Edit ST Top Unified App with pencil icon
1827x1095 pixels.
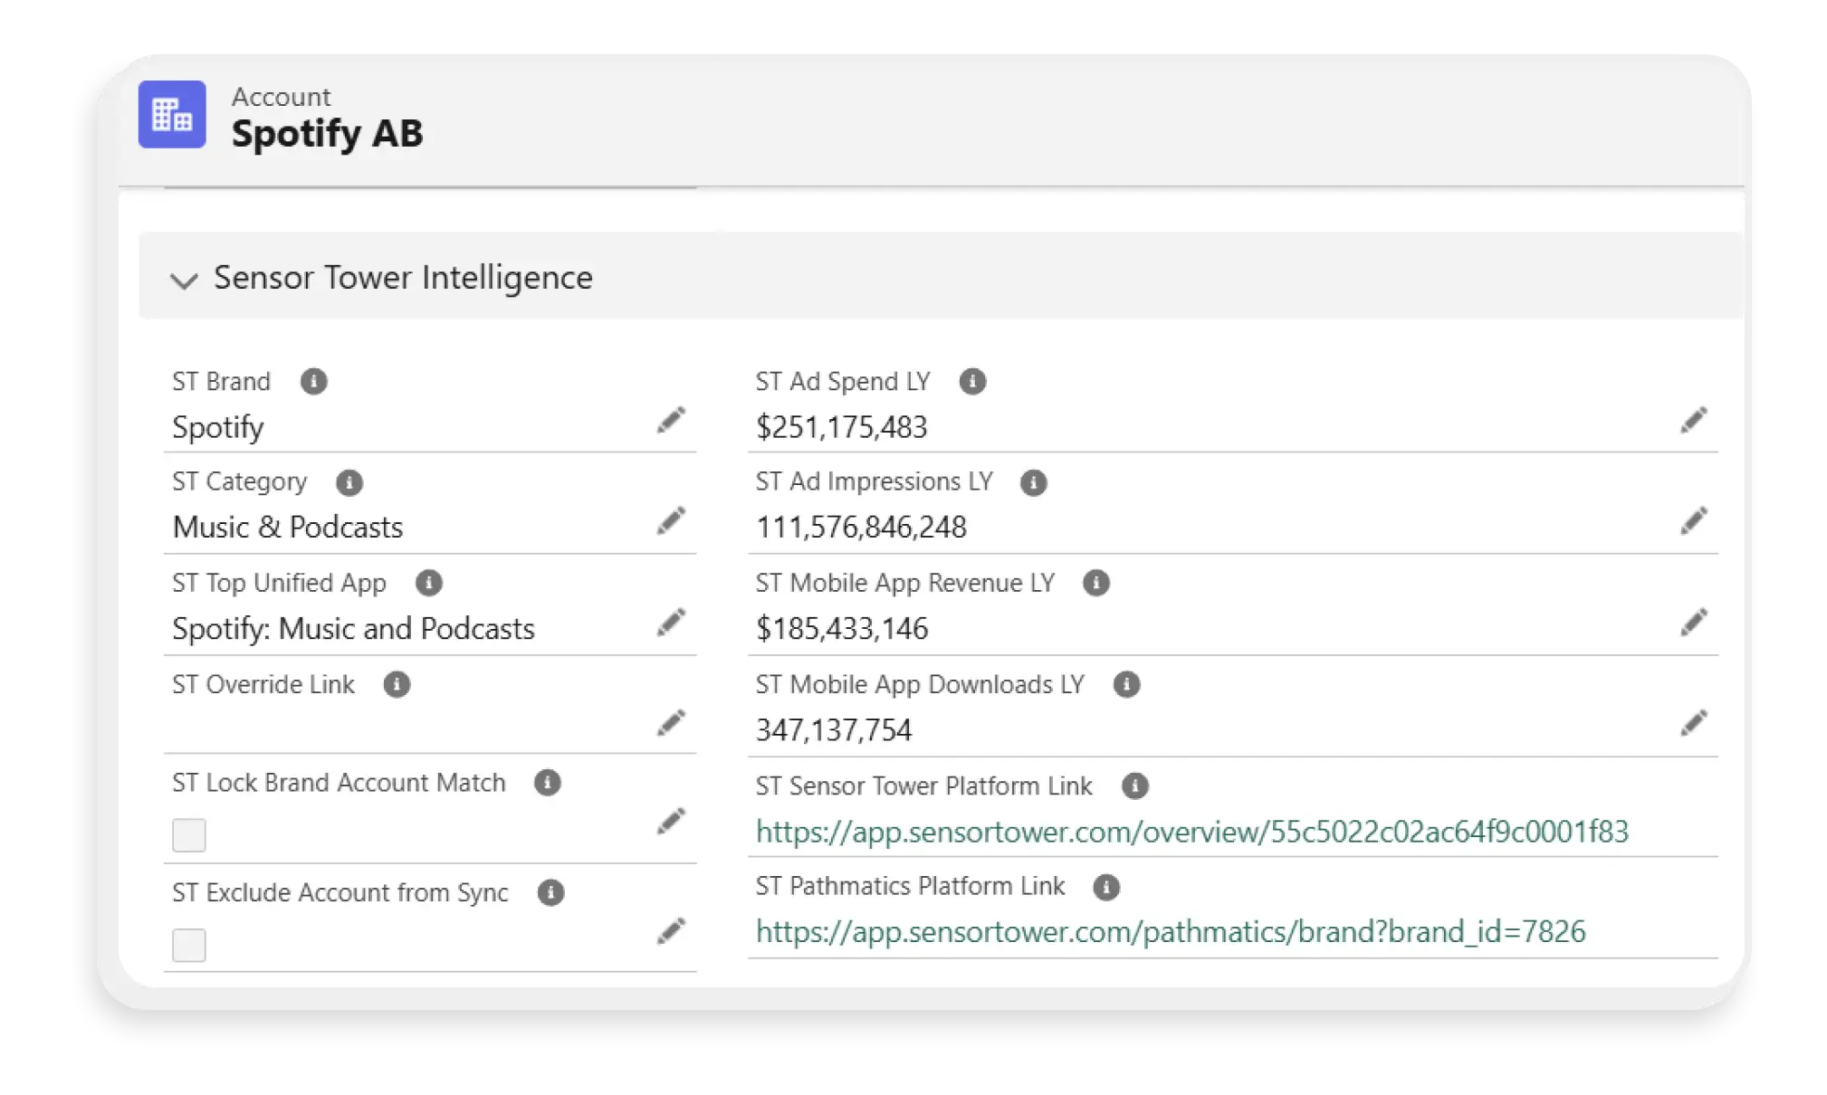[671, 622]
